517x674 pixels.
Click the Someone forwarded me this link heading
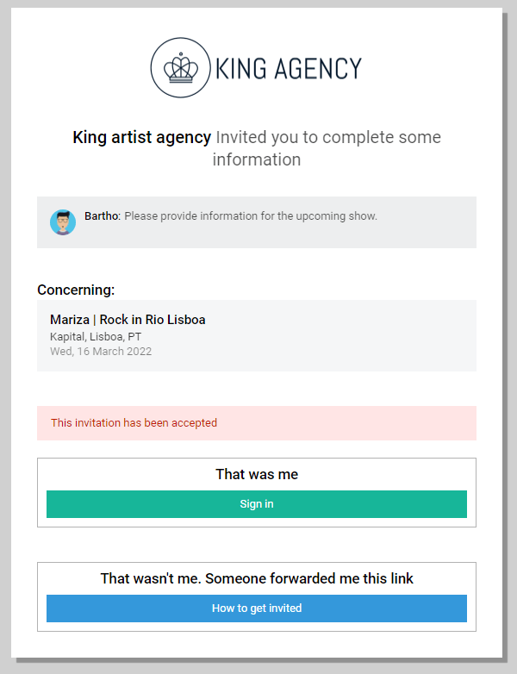coord(309,578)
